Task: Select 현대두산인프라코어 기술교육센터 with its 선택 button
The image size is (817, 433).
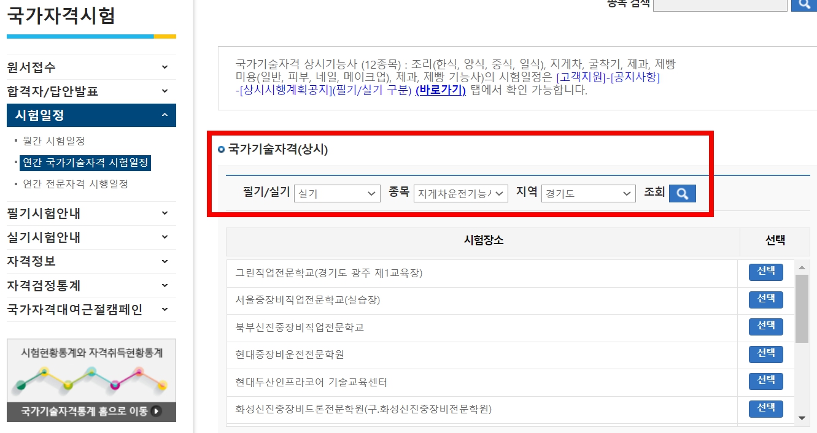Action: 766,381
